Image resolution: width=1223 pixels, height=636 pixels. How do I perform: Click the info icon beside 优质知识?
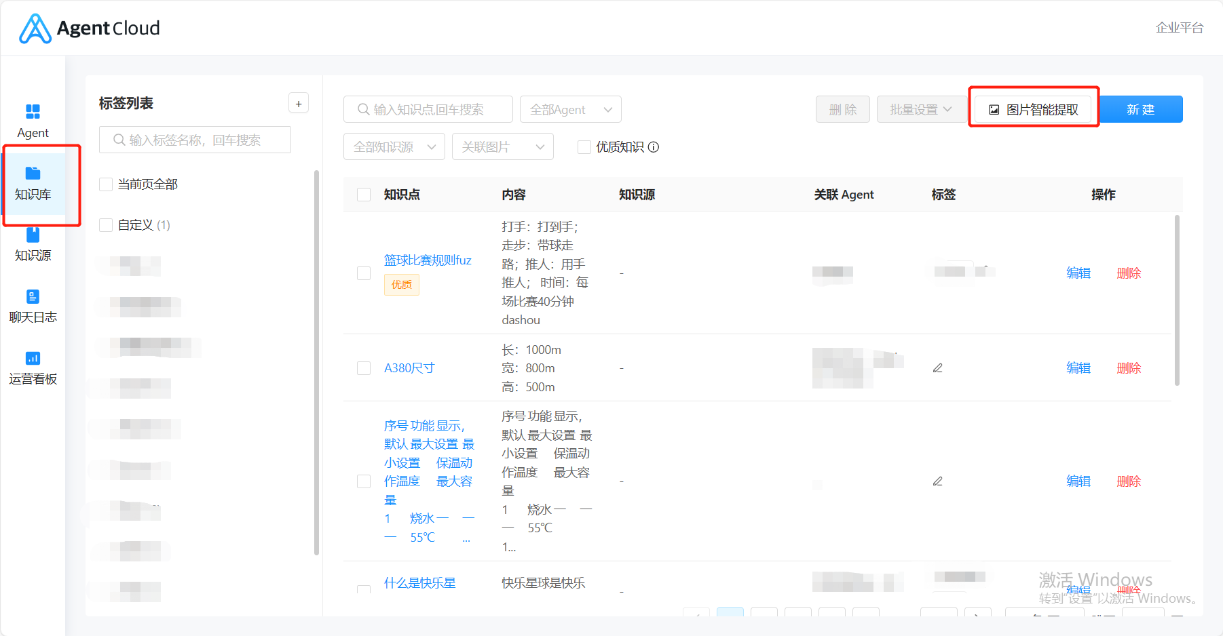click(x=654, y=147)
